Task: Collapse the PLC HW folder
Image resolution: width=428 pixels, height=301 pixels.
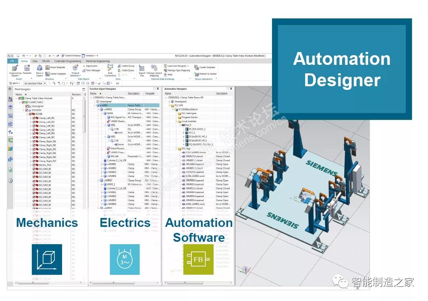Action: click(x=169, y=105)
